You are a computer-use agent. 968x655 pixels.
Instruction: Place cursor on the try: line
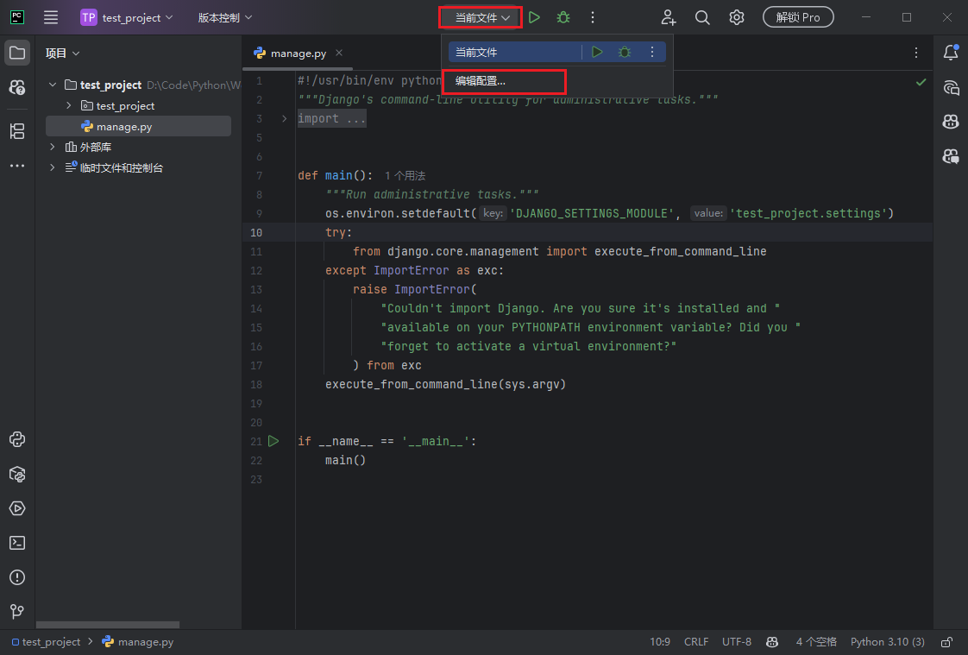click(338, 233)
